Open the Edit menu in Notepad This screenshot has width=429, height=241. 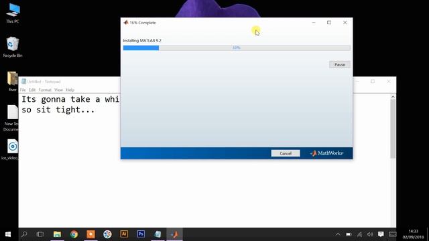click(32, 90)
